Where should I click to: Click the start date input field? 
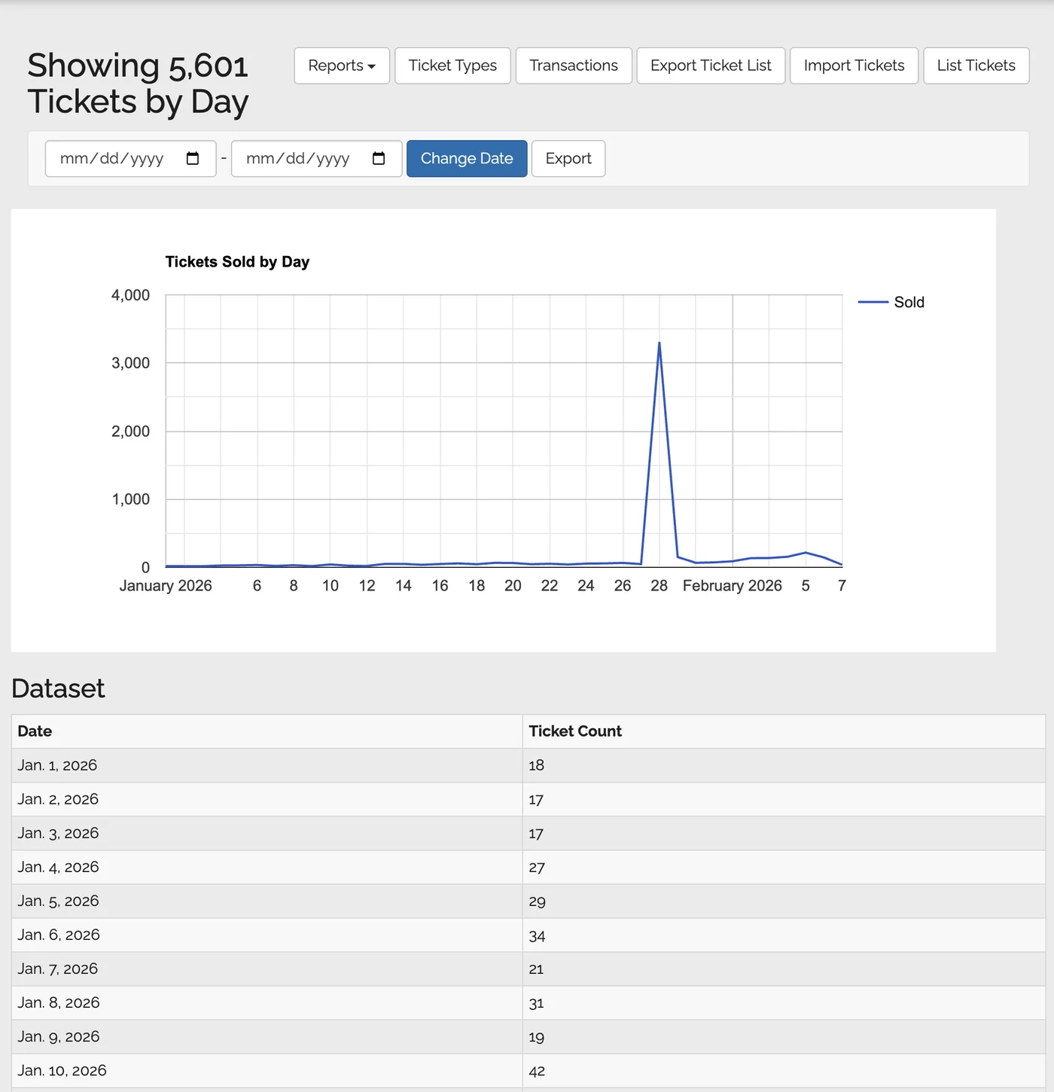(131, 159)
